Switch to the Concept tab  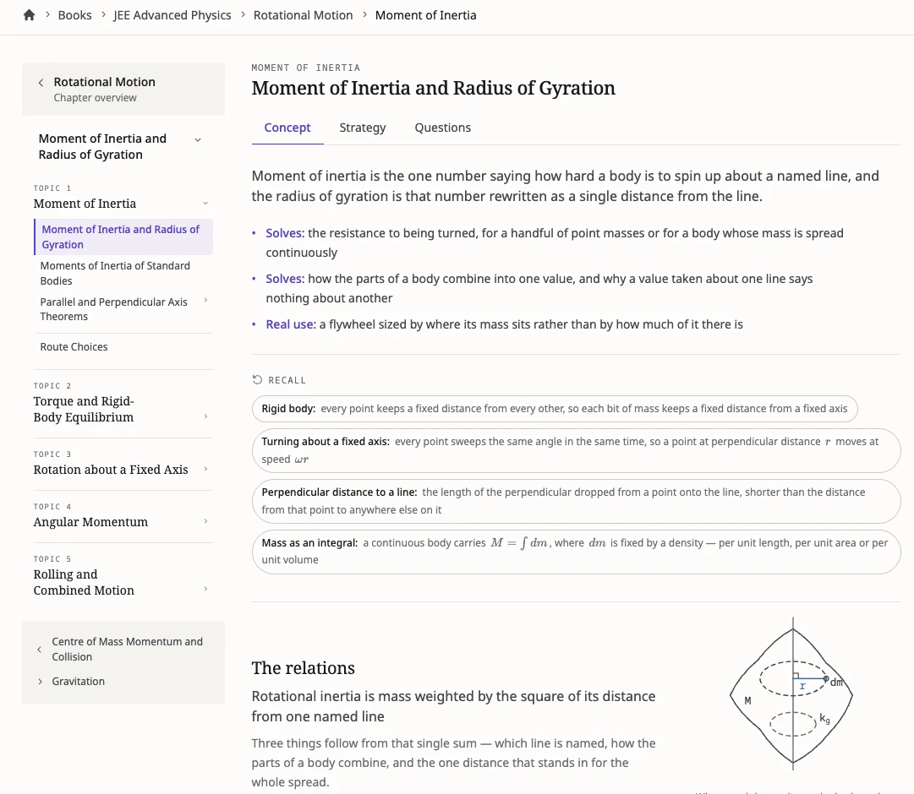click(x=287, y=128)
